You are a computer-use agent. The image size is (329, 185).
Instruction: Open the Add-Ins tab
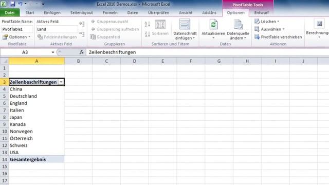pos(209,12)
